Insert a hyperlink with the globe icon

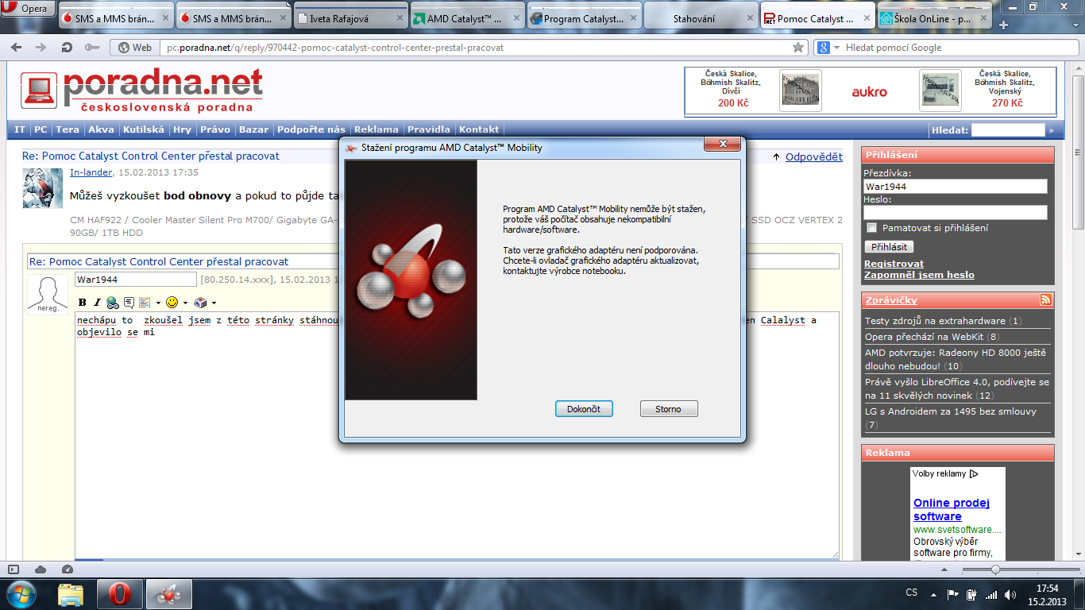[112, 303]
